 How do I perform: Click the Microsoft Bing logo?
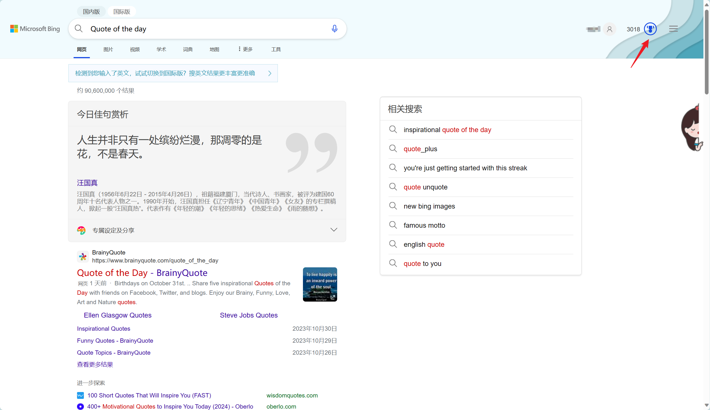coord(35,29)
